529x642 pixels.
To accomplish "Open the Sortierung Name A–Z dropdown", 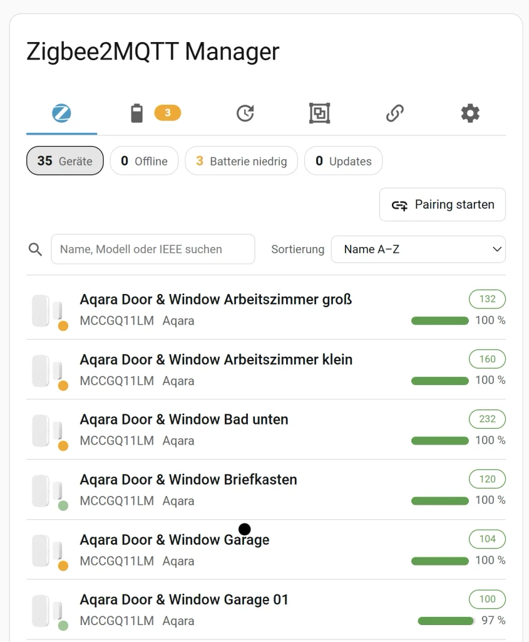I will pos(418,250).
